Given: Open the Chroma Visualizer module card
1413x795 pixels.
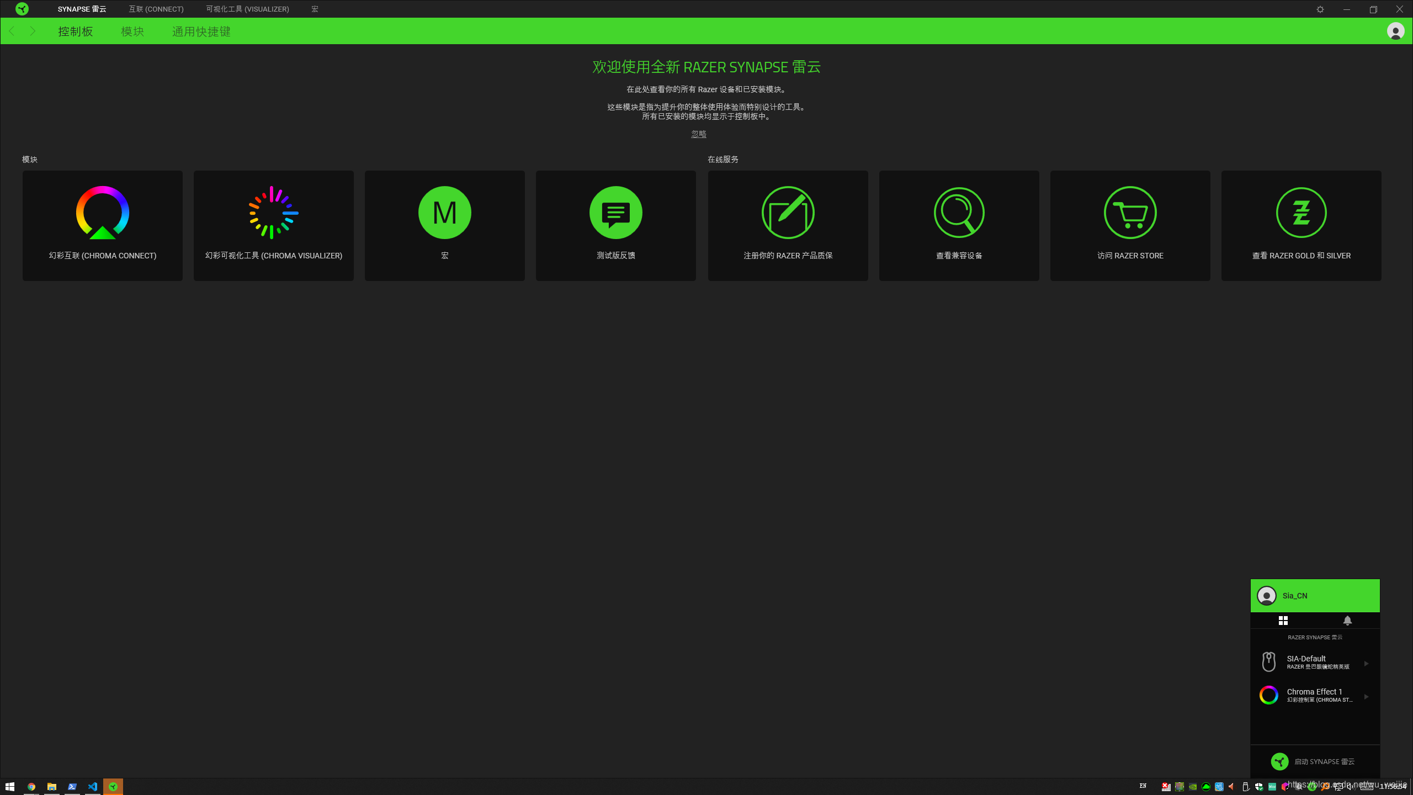Looking at the screenshot, I should pos(274,225).
